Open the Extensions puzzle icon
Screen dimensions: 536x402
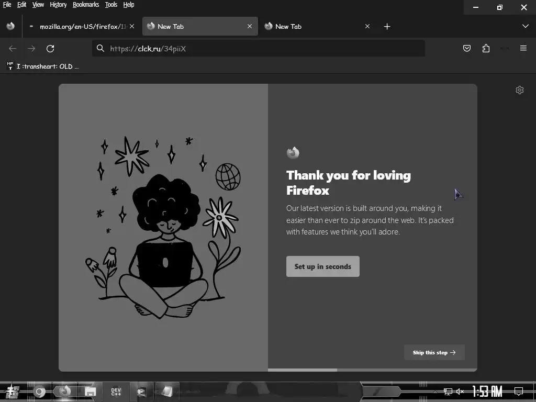486,48
